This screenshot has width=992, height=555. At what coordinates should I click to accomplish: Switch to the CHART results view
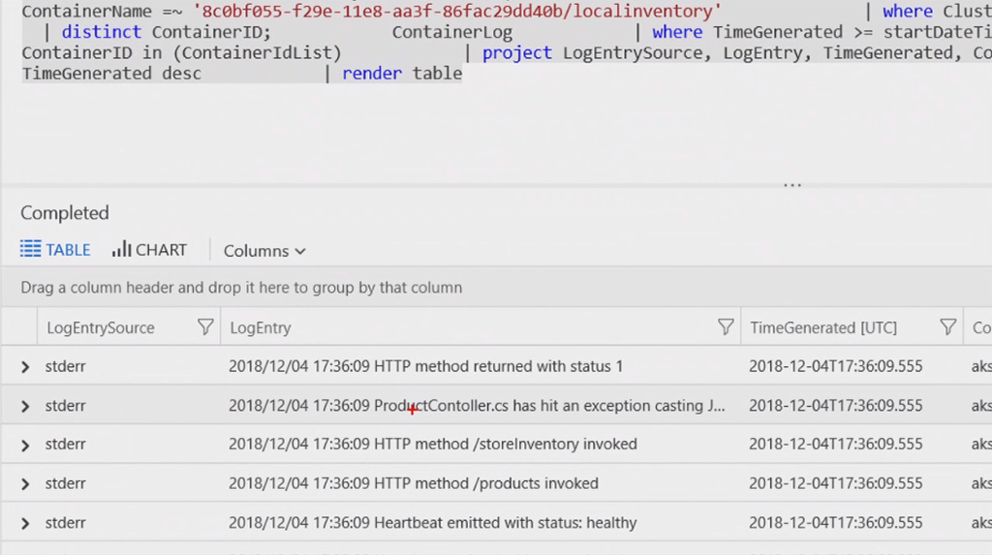149,250
